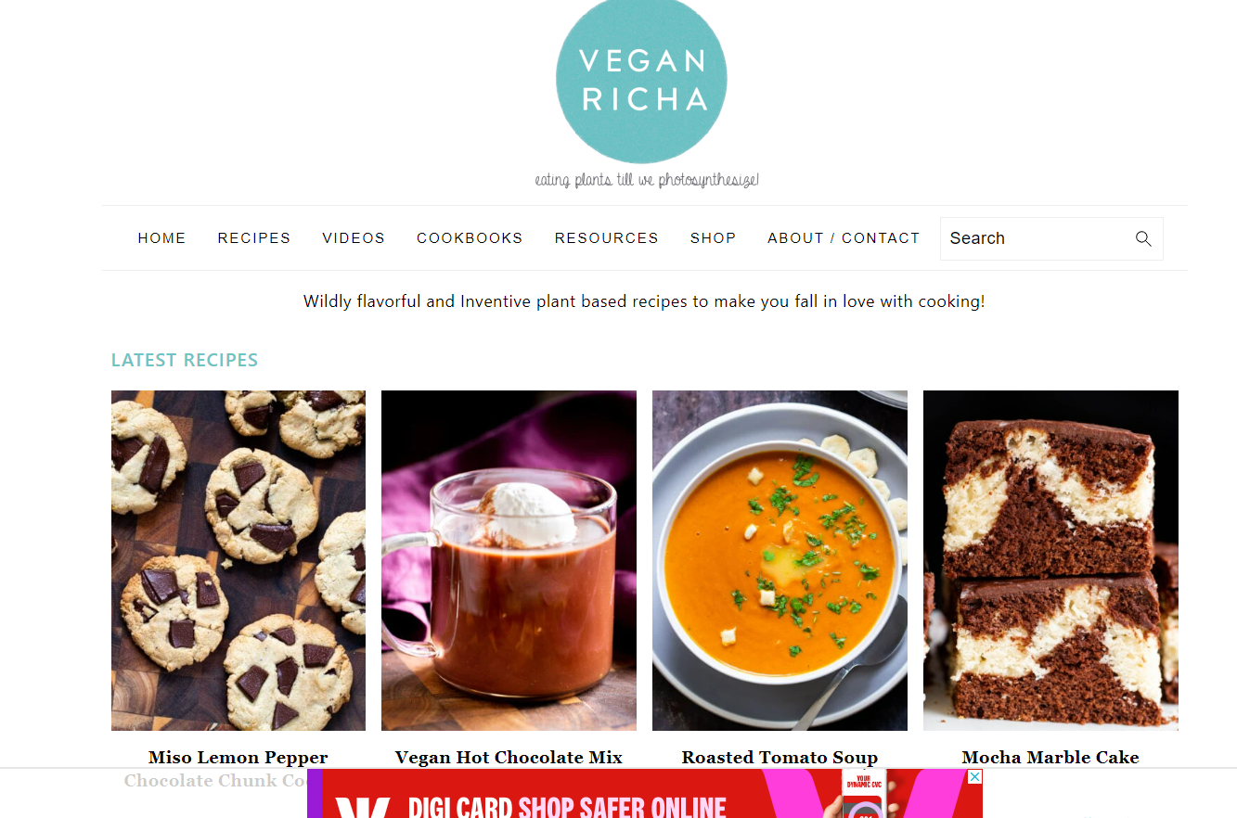Open About / Contact page
Image resolution: width=1237 pixels, height=818 pixels.
pos(844,238)
